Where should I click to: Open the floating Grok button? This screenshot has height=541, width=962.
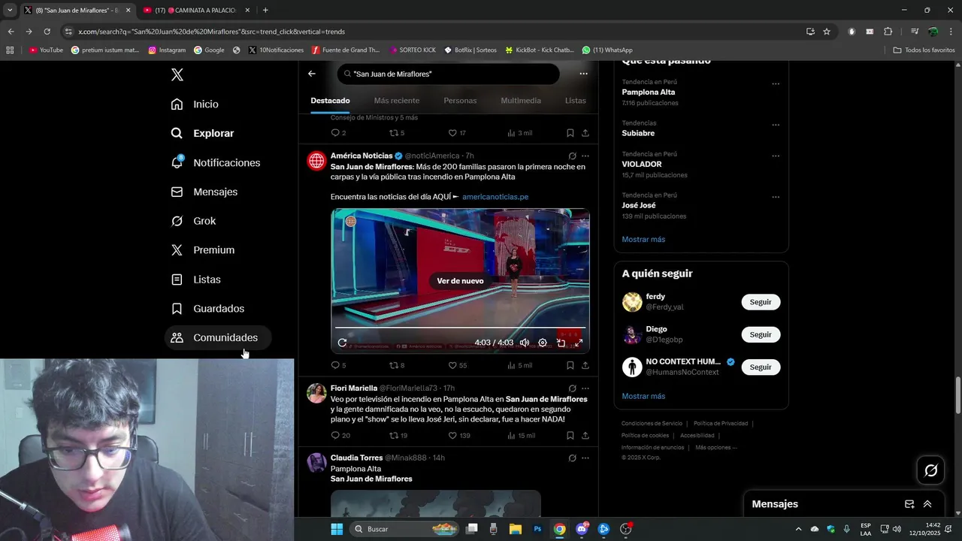point(930,470)
